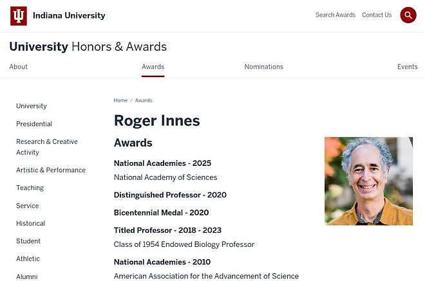Follow the Home breadcrumb link
425x281 pixels.
[120, 100]
